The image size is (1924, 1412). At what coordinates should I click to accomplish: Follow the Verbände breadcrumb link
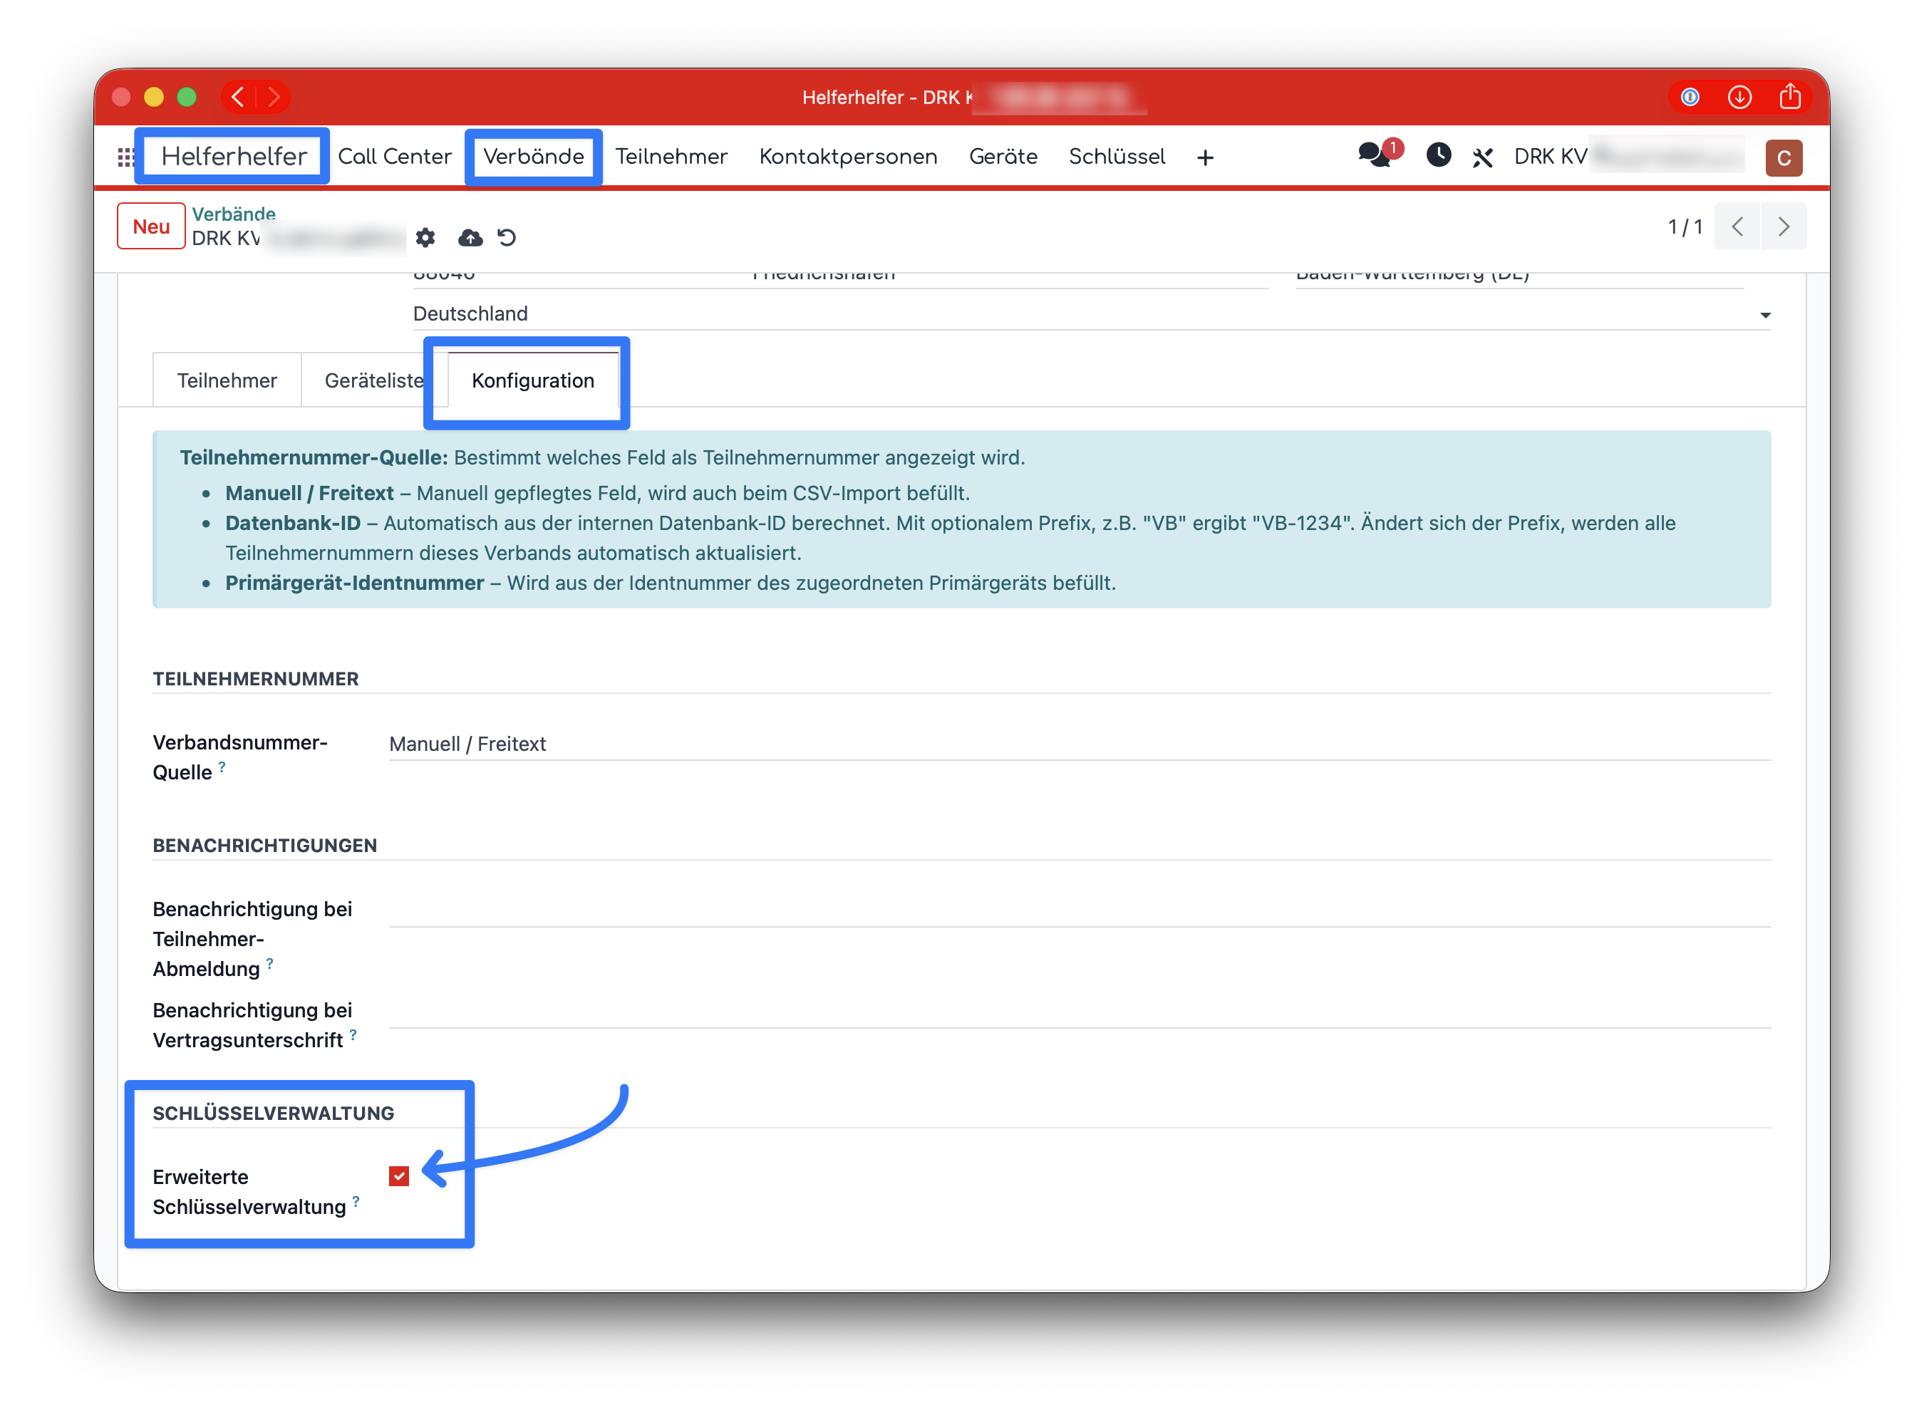tap(233, 214)
